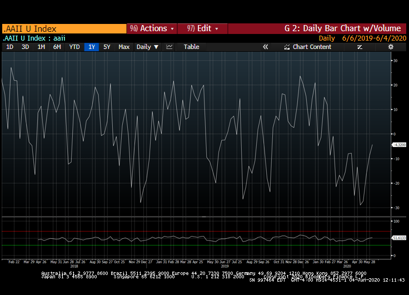
Task: Select the 6M time range
Action: point(57,47)
